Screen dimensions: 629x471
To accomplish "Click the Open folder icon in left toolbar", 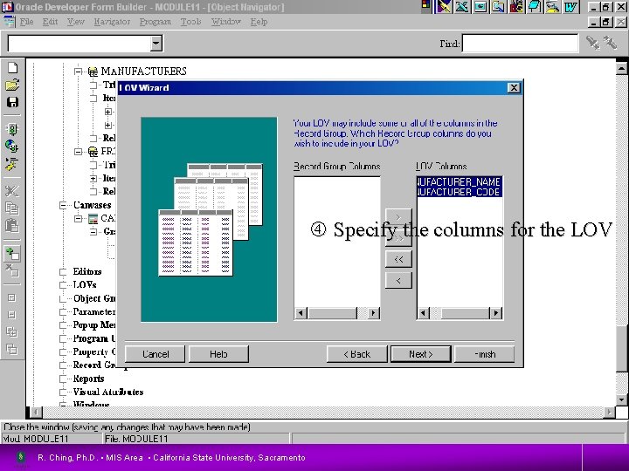I will (12, 85).
